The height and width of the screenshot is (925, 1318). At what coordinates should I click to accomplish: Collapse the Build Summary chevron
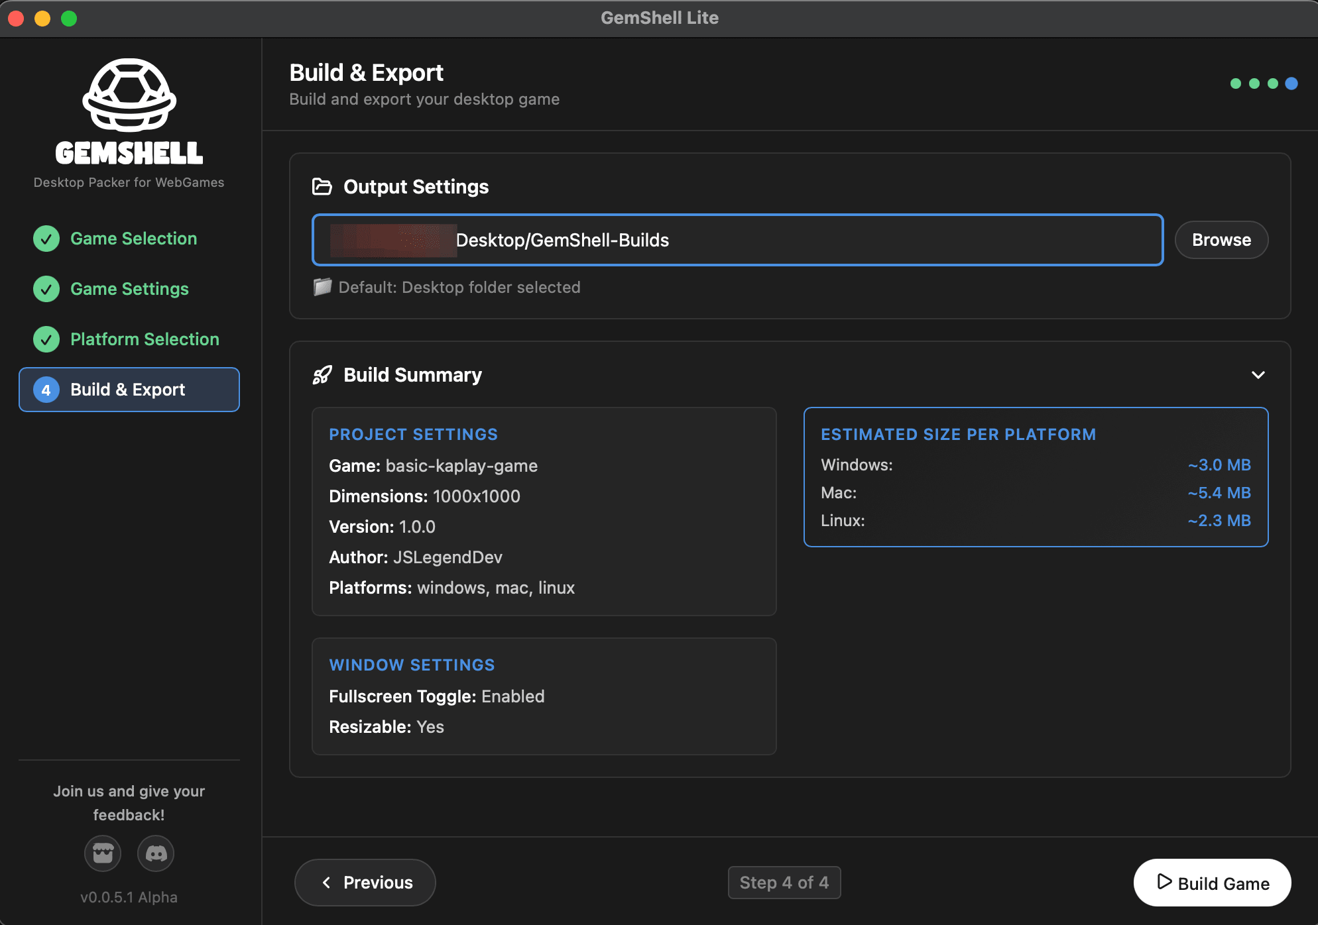(1258, 375)
